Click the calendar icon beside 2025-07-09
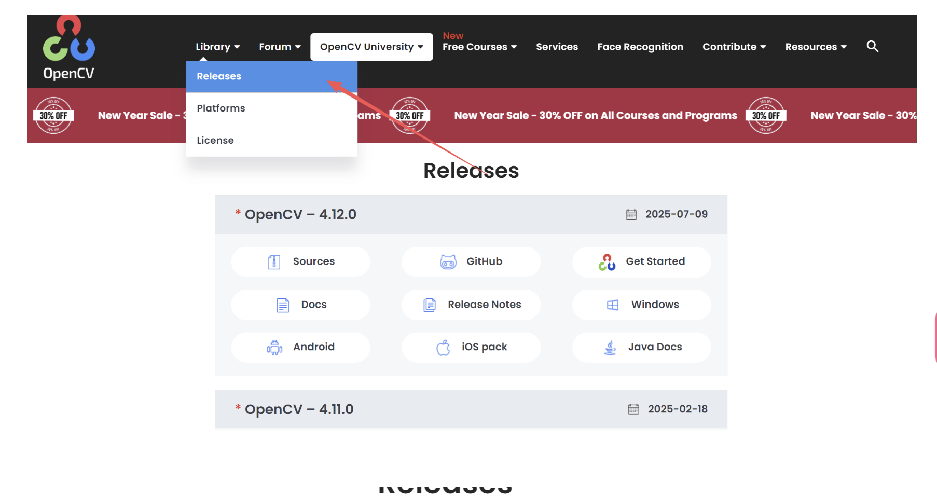937x498 pixels. tap(631, 214)
